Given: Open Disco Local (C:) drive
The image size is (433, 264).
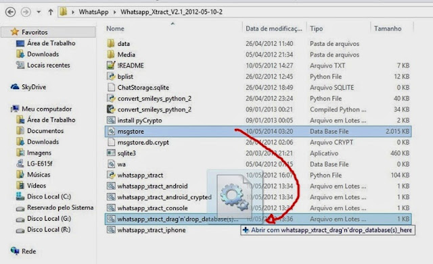Looking at the screenshot, I should click(49, 196).
